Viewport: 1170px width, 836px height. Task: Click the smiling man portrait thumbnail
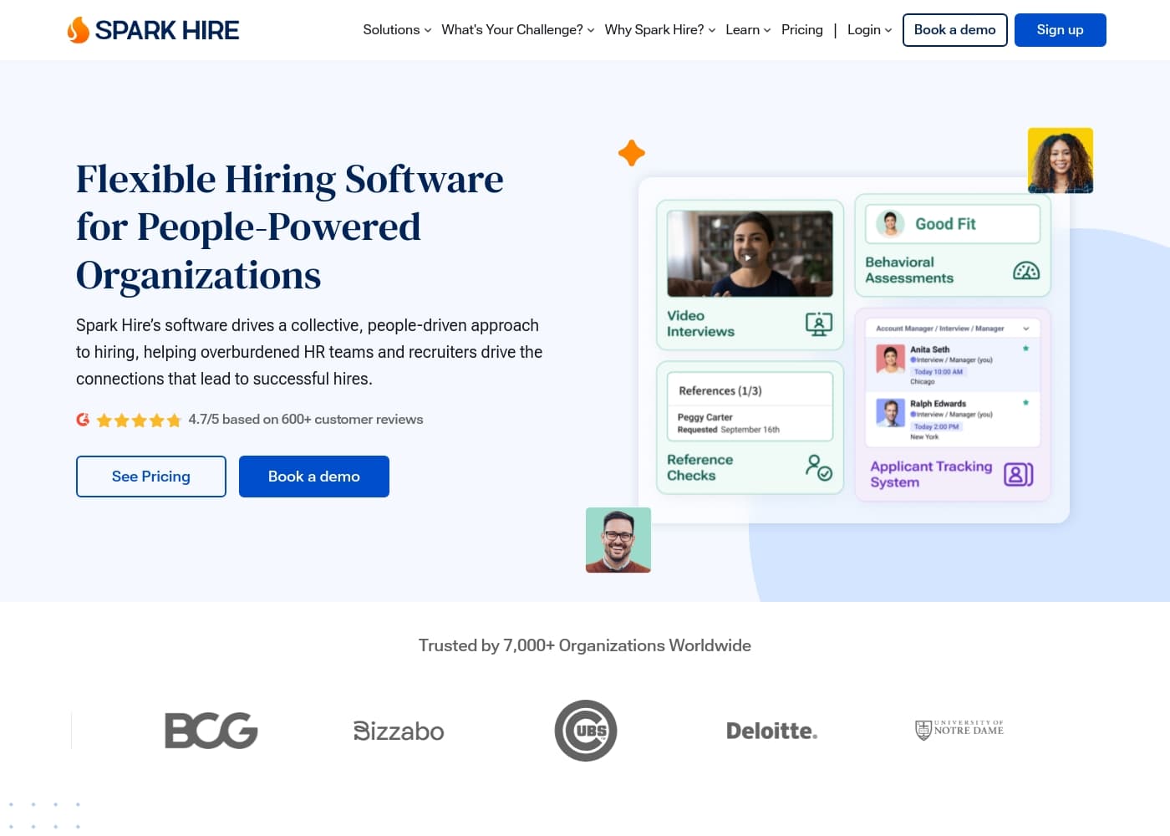coord(618,540)
